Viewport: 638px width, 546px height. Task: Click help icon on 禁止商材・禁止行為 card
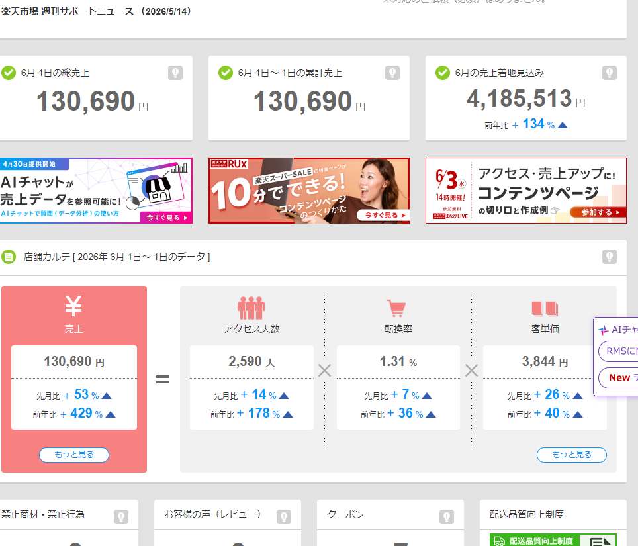(x=121, y=517)
